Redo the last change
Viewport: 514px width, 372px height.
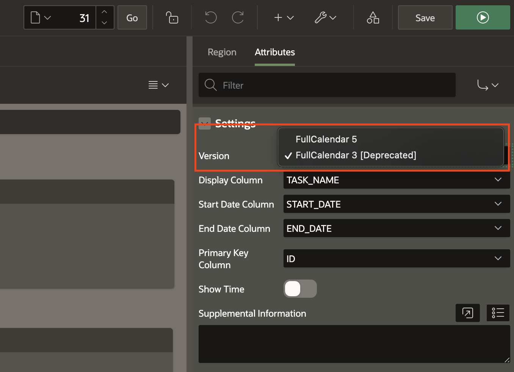[x=238, y=18]
